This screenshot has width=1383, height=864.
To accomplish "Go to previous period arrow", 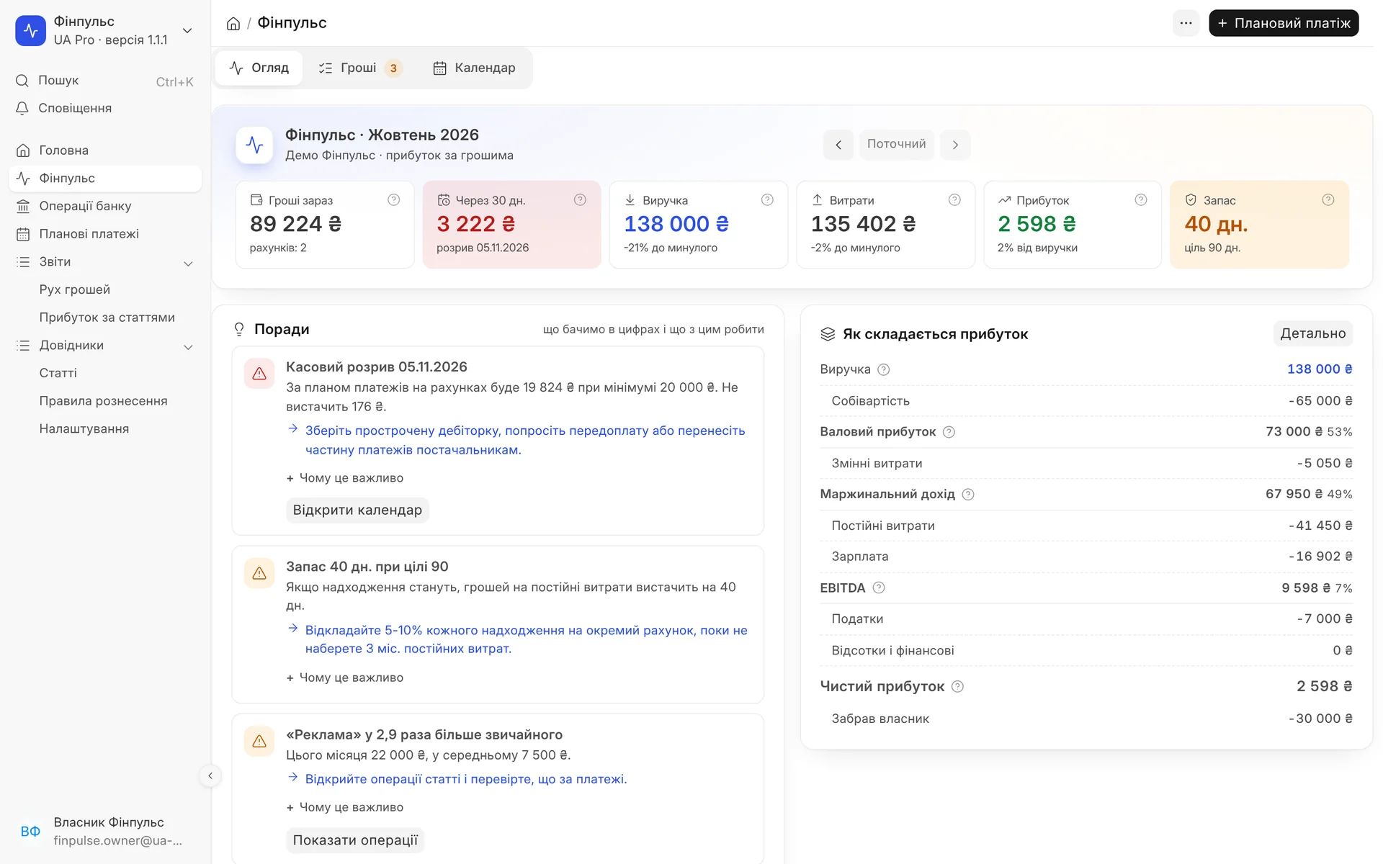I will point(838,145).
